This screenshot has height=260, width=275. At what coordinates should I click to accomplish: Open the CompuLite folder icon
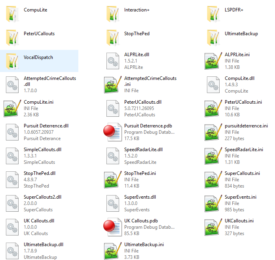(12, 14)
